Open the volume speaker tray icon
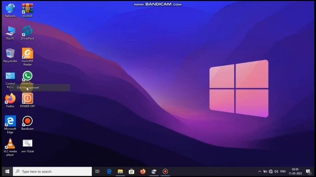This screenshot has height=177, width=316. (276, 172)
